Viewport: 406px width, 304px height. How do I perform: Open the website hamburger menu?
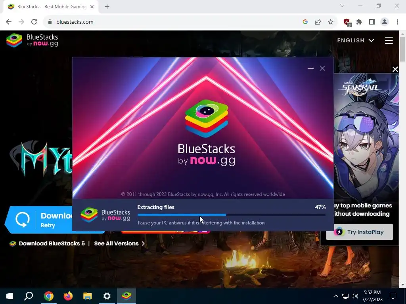tap(389, 40)
